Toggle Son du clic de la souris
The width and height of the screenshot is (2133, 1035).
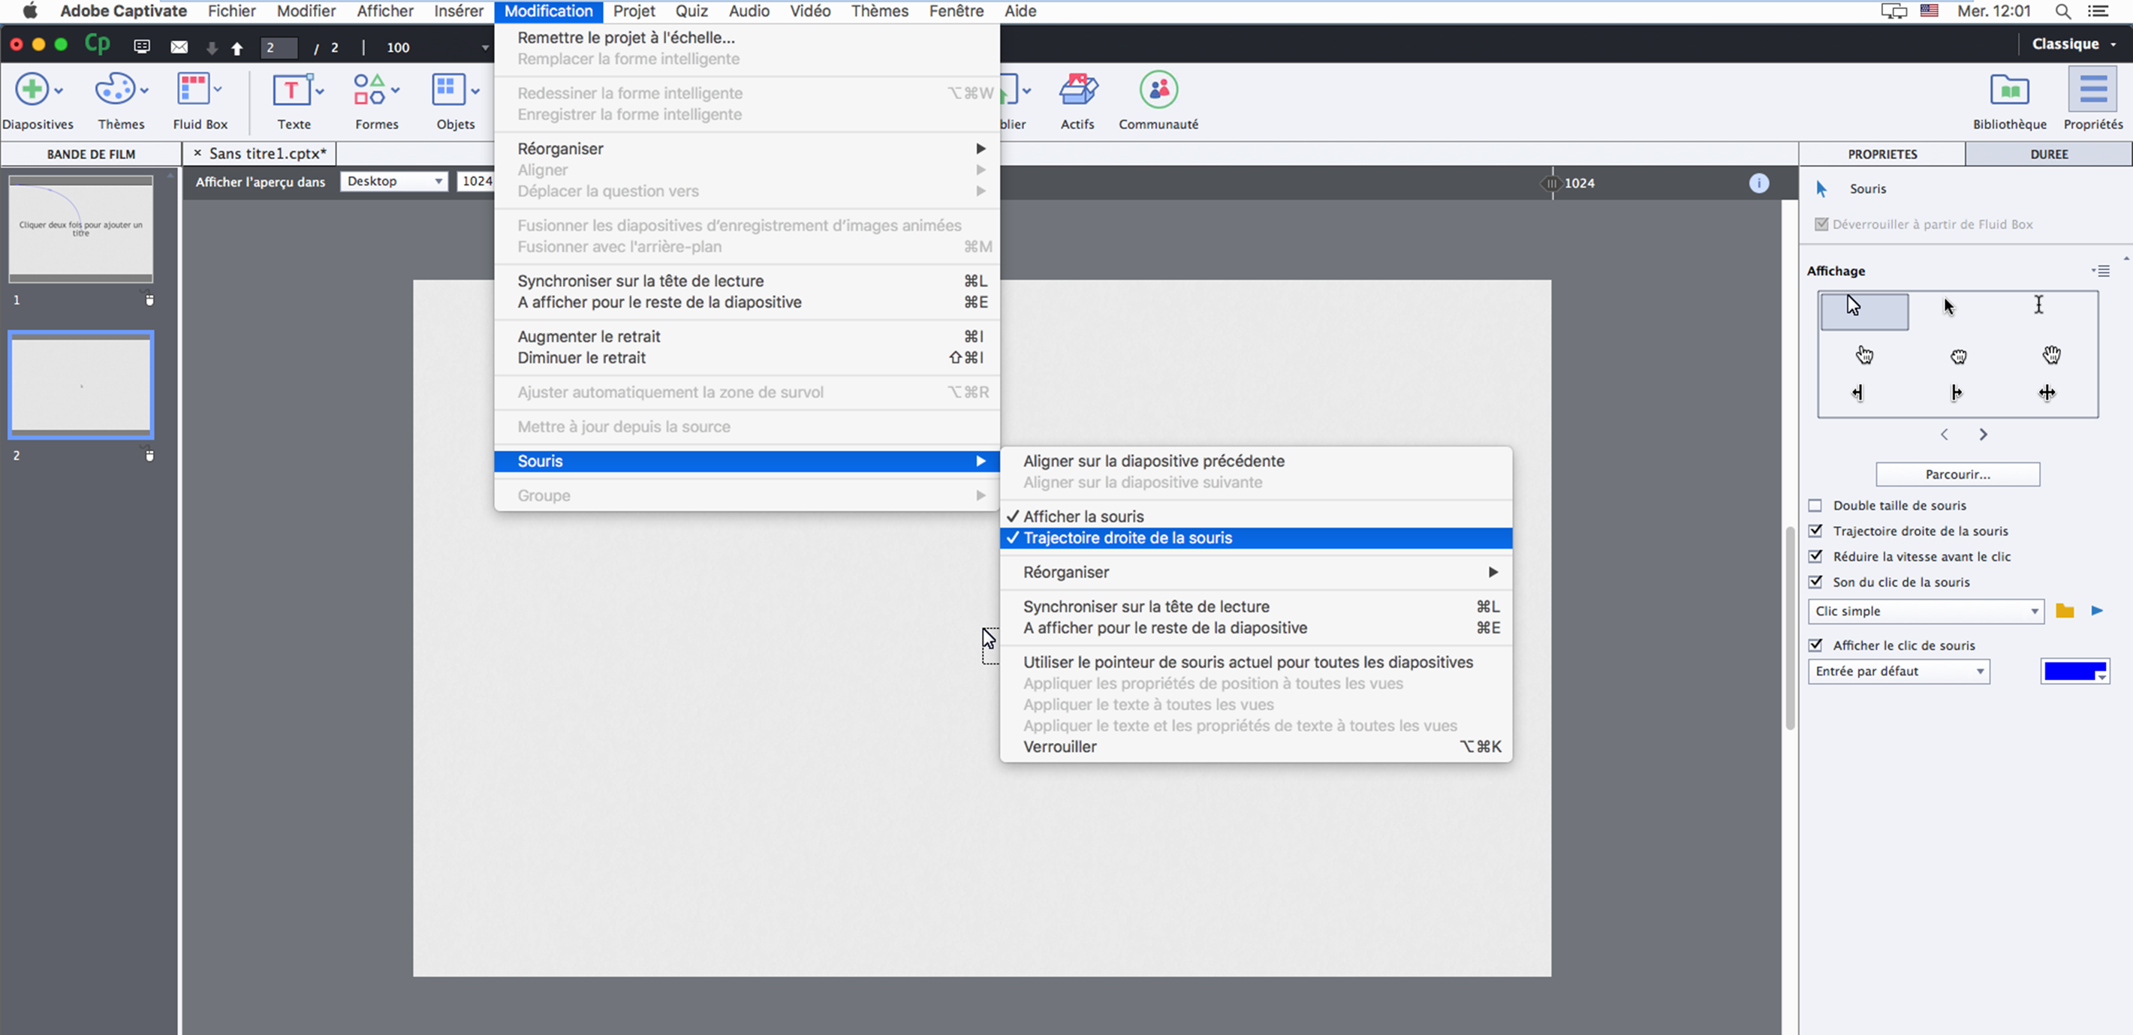click(x=1815, y=582)
